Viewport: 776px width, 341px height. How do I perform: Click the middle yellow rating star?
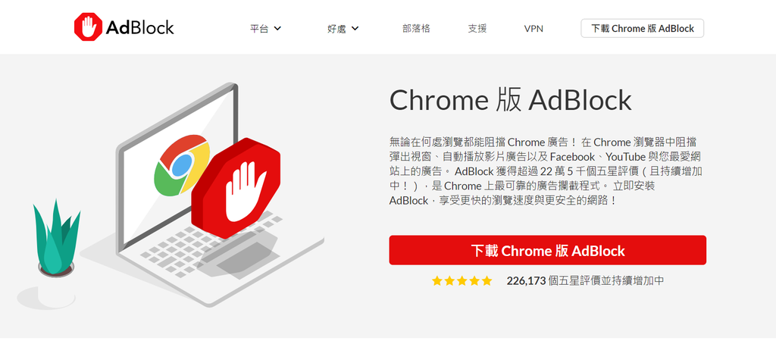[462, 281]
